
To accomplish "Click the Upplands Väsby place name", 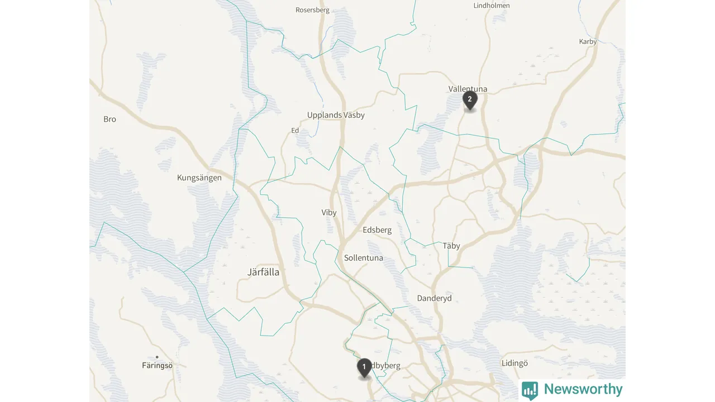I will (x=336, y=115).
